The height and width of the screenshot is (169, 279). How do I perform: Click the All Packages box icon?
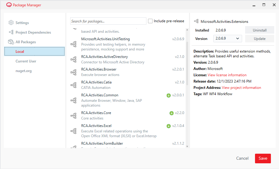coord(11,42)
